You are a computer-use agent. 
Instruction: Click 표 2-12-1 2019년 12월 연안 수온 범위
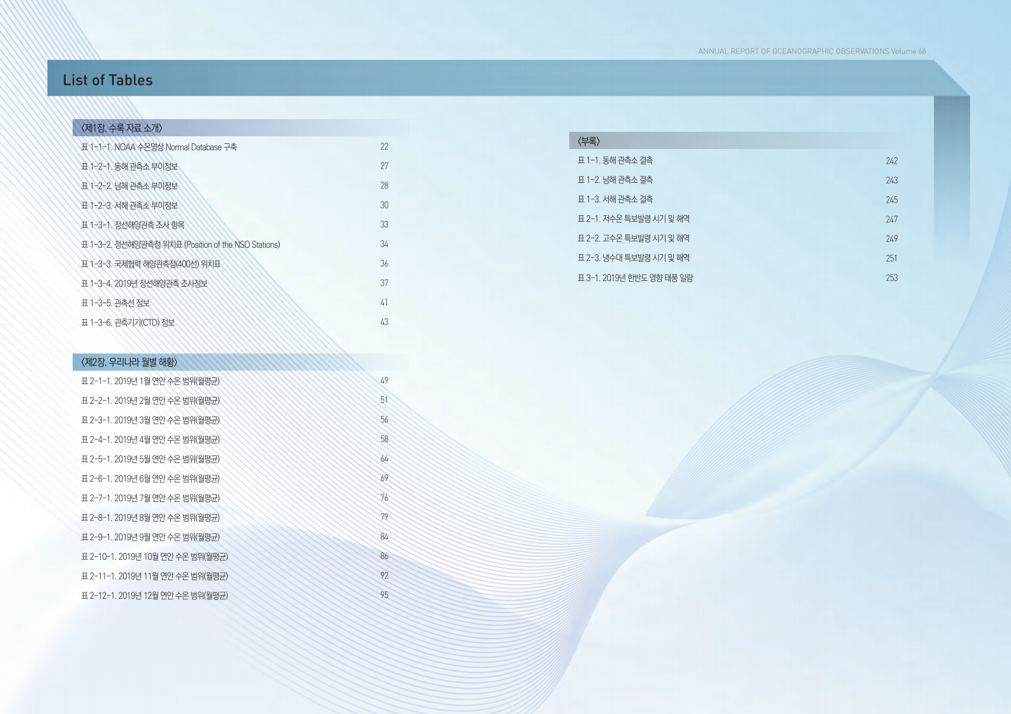tap(154, 596)
